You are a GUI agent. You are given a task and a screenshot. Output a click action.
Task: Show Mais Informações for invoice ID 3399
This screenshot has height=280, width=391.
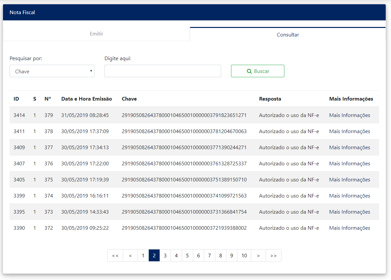[x=350, y=196]
